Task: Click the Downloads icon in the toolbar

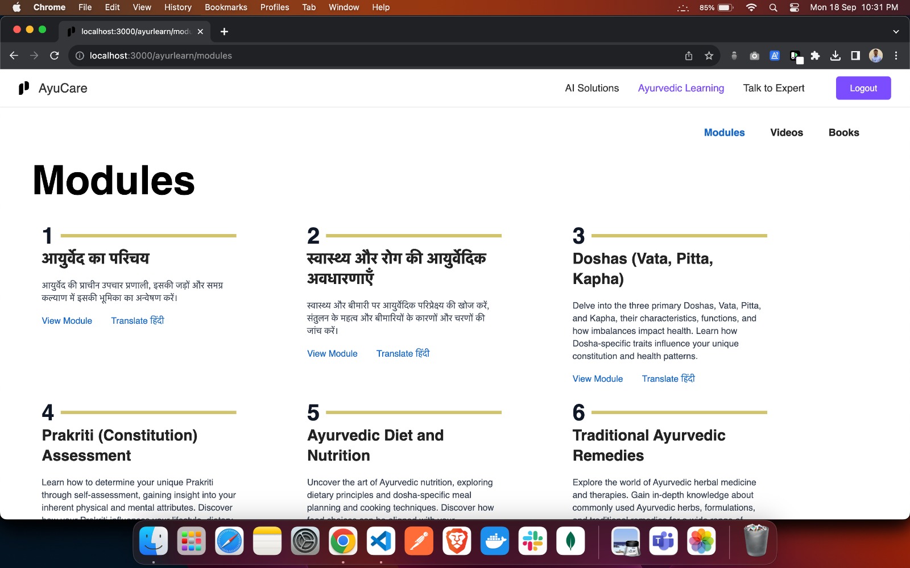Action: tap(836, 55)
